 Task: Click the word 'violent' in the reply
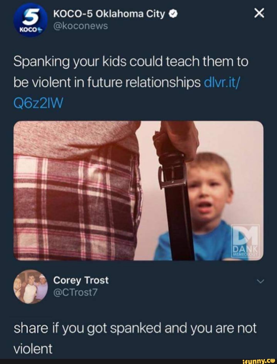pyautogui.click(x=33, y=349)
